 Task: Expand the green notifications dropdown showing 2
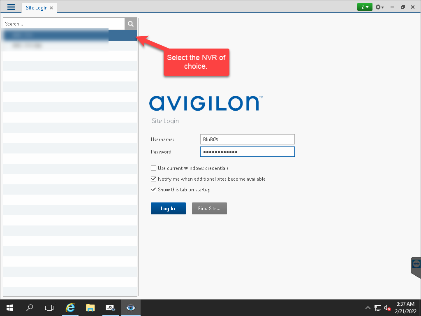click(365, 7)
